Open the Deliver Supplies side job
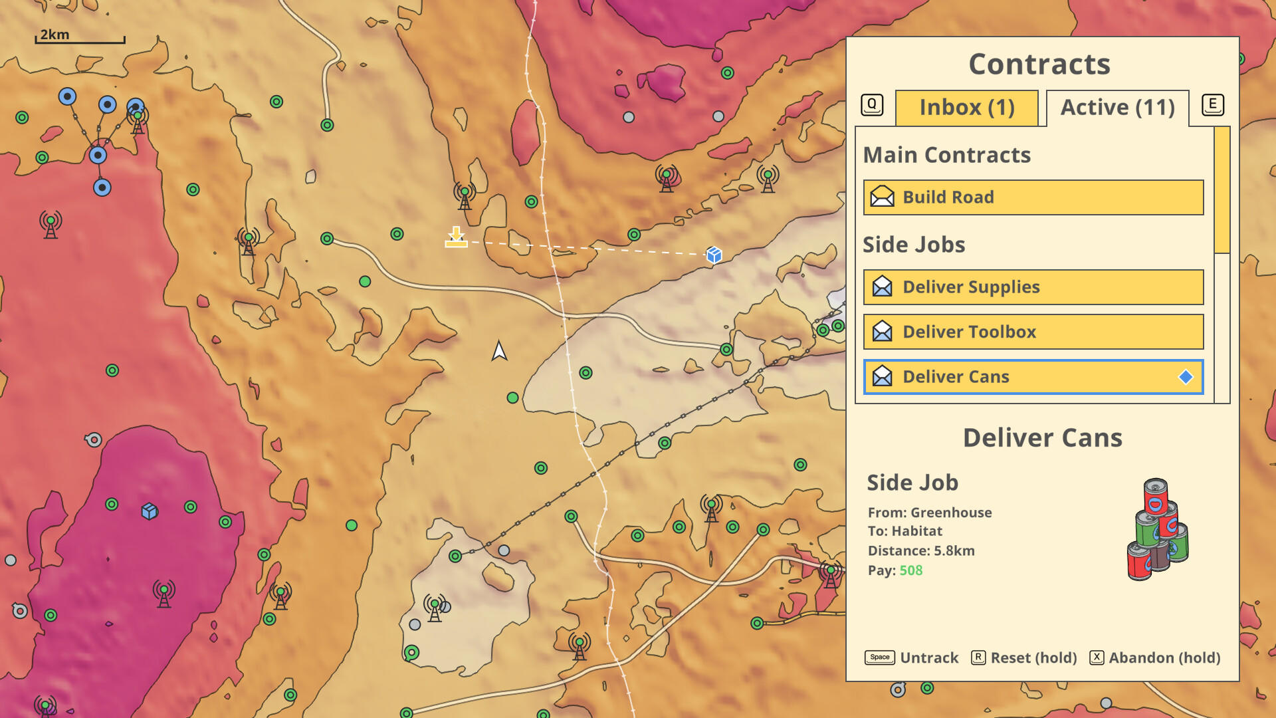The image size is (1276, 718). tap(1032, 287)
